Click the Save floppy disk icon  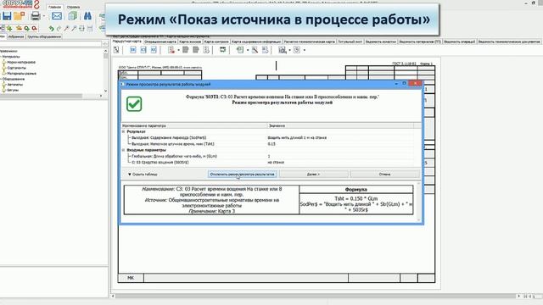pos(7,15)
